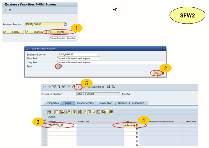The width and height of the screenshot is (209, 148).
Task: Click the activate icon marked step 5
Action: [78, 87]
